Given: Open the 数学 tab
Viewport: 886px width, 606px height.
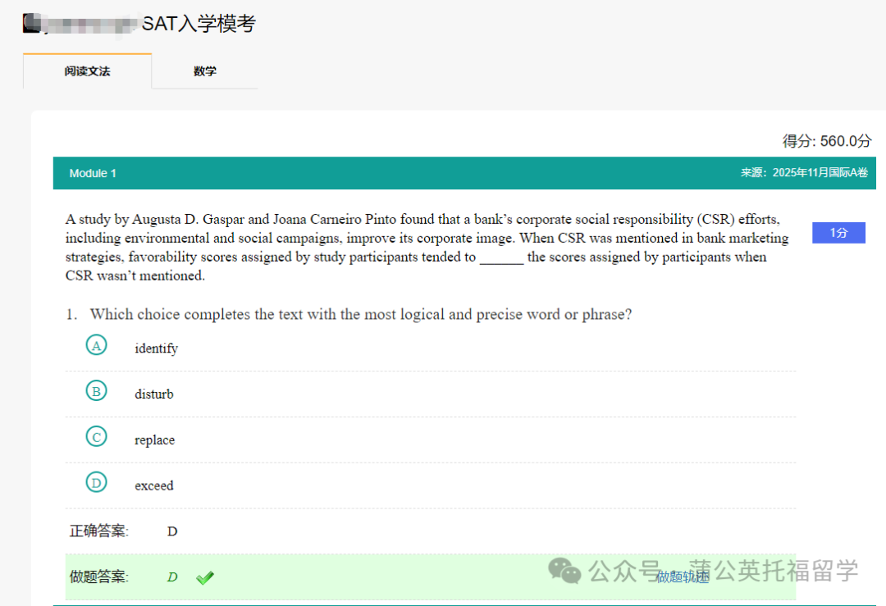Looking at the screenshot, I should [x=205, y=71].
